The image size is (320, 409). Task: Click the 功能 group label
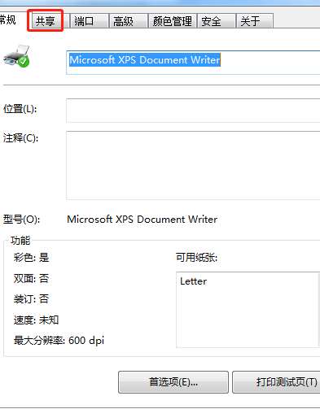[20, 240]
